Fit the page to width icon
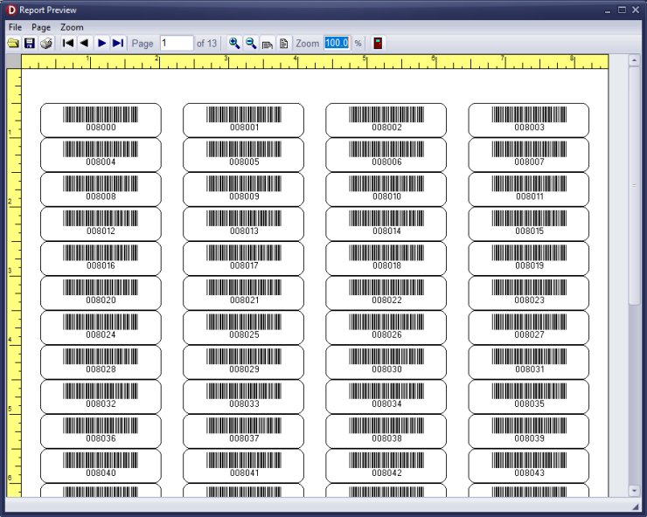This screenshot has height=517, width=647. (x=267, y=43)
